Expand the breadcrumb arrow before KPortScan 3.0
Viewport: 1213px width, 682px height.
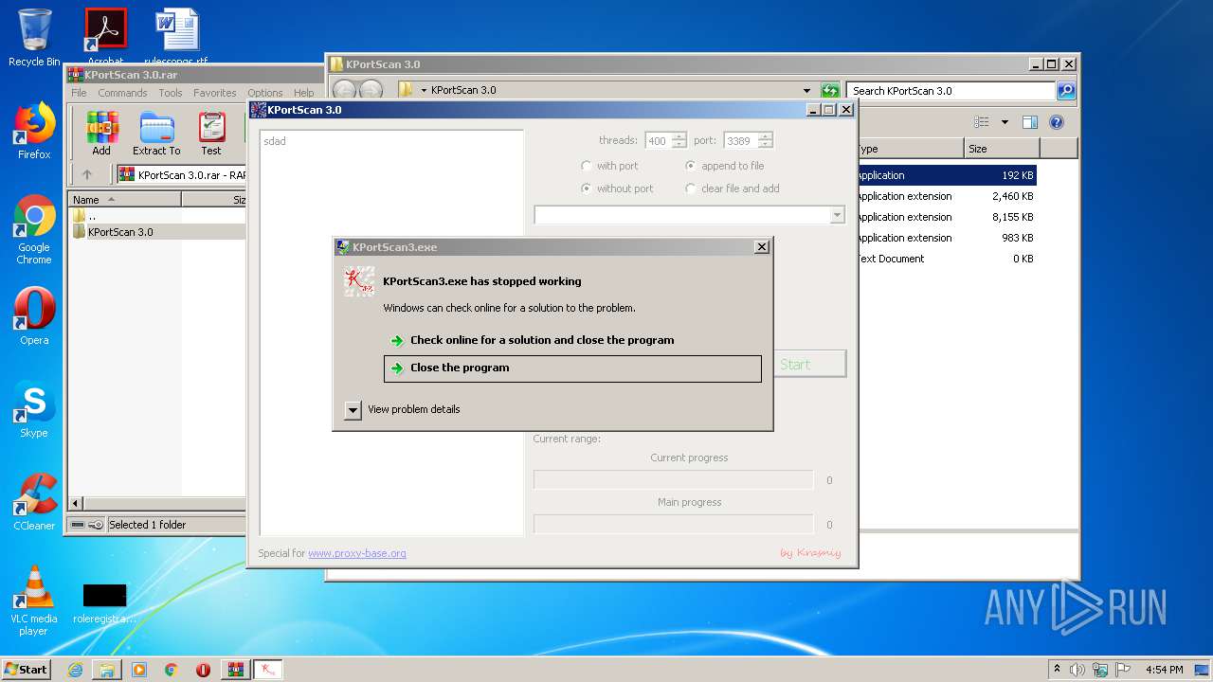pyautogui.click(x=424, y=90)
